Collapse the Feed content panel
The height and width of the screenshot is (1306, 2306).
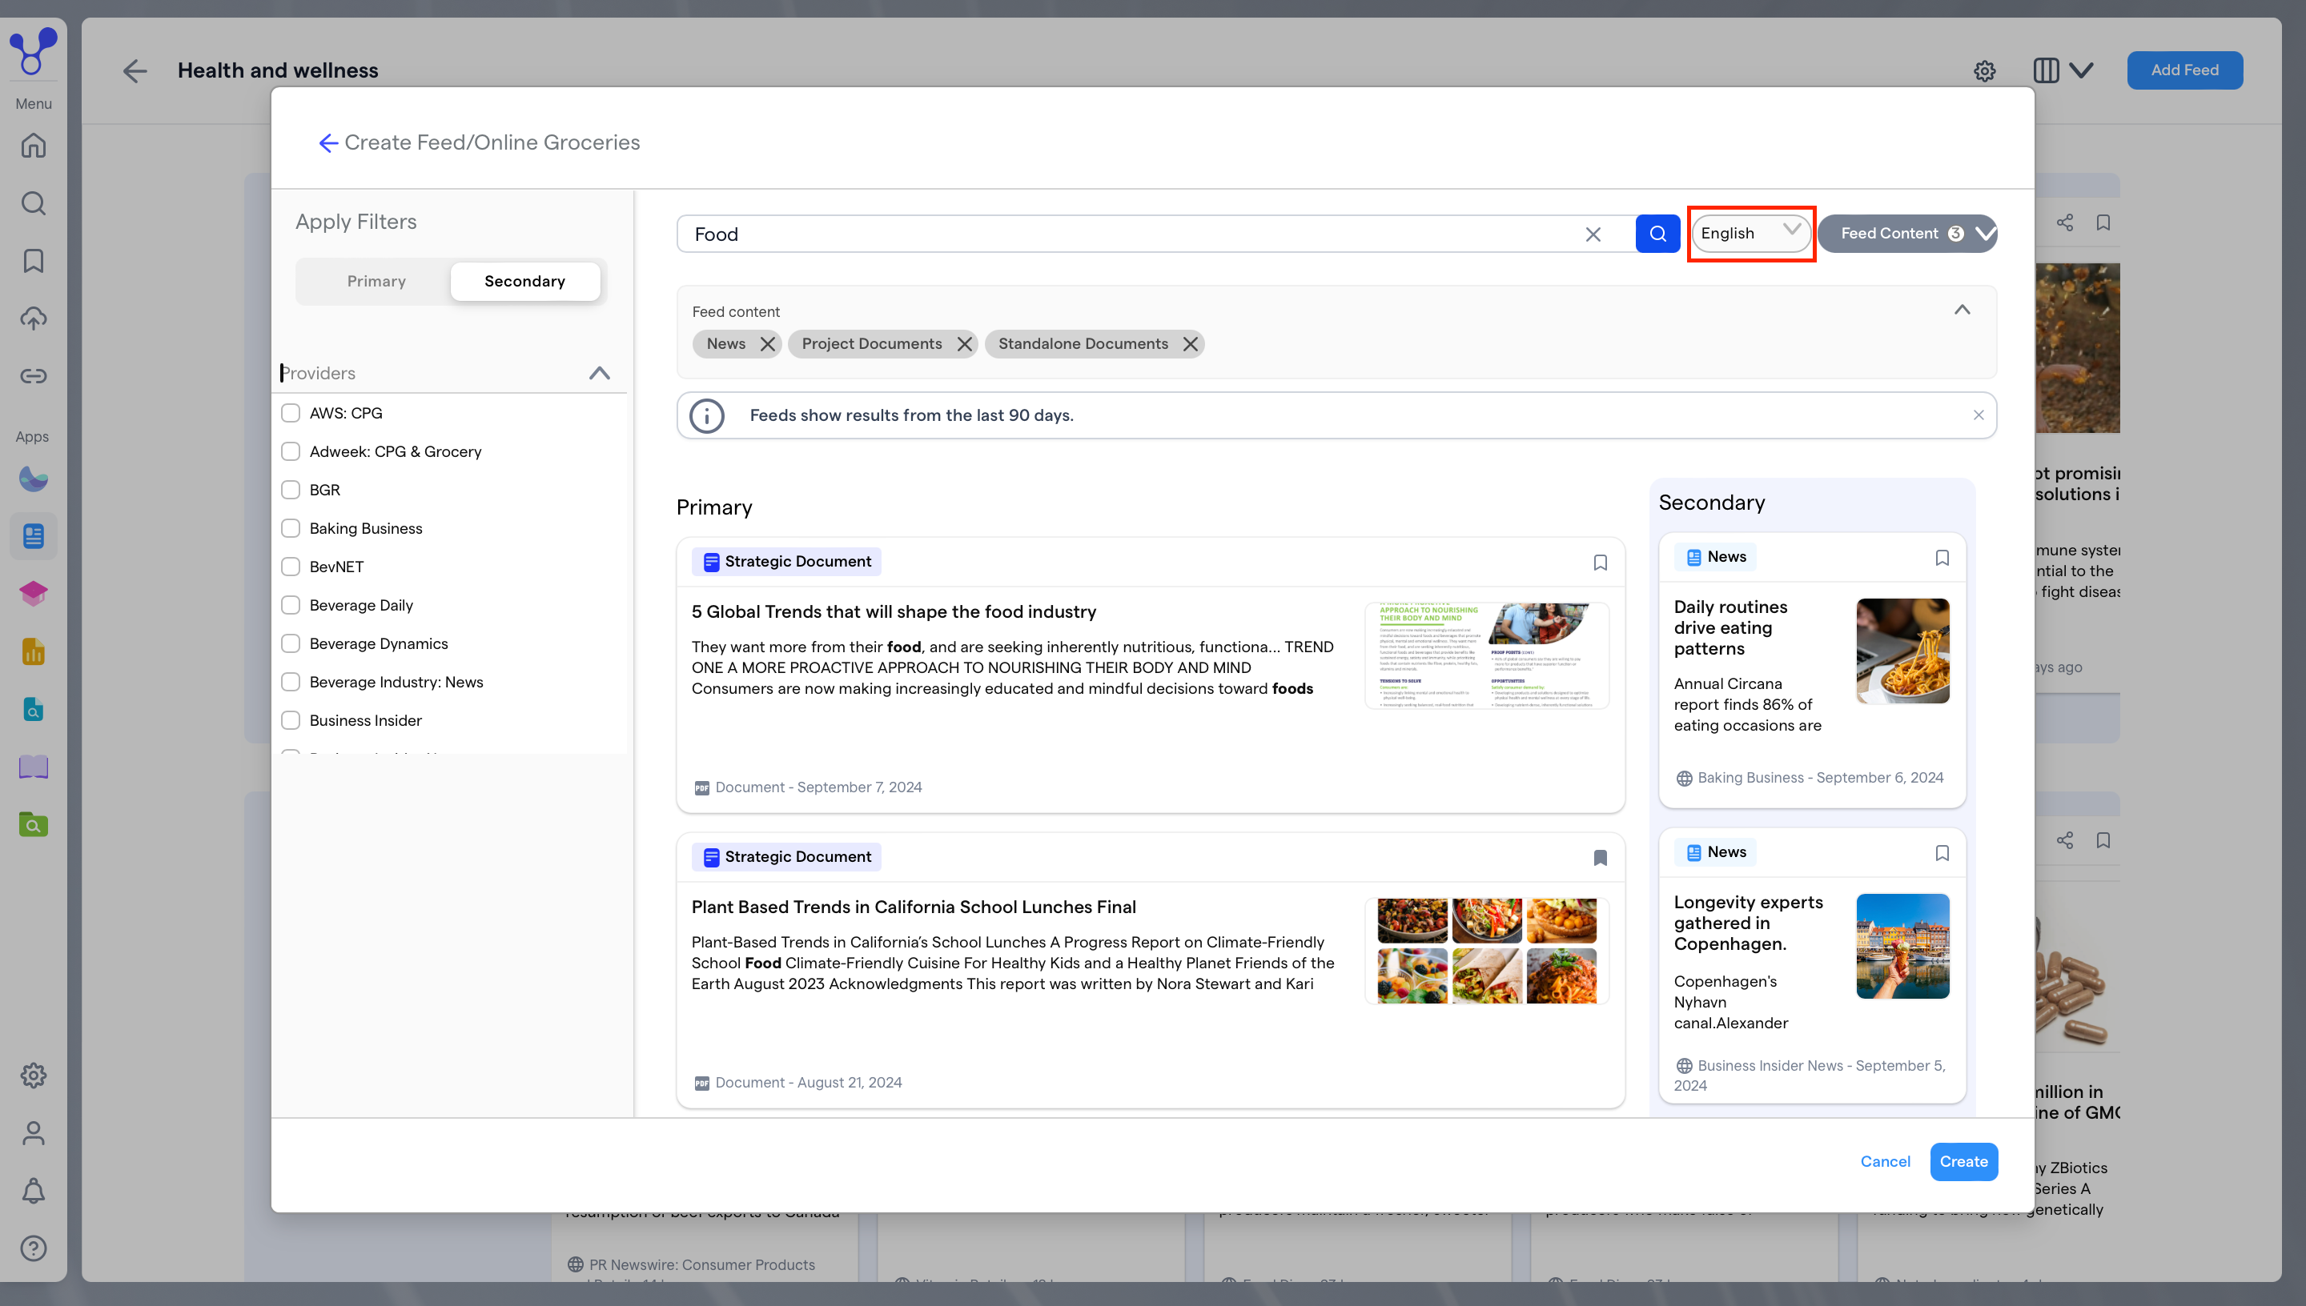[1963, 310]
